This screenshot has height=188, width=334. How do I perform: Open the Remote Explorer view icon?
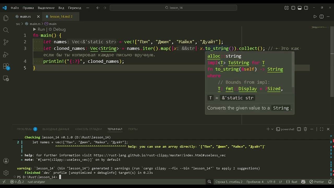point(6,78)
